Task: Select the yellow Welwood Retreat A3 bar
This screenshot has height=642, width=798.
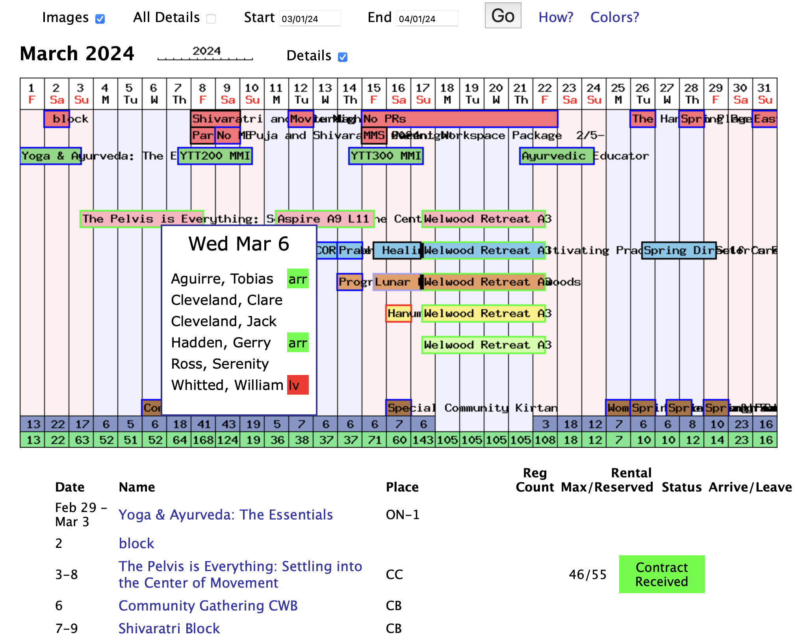Action: 483,314
